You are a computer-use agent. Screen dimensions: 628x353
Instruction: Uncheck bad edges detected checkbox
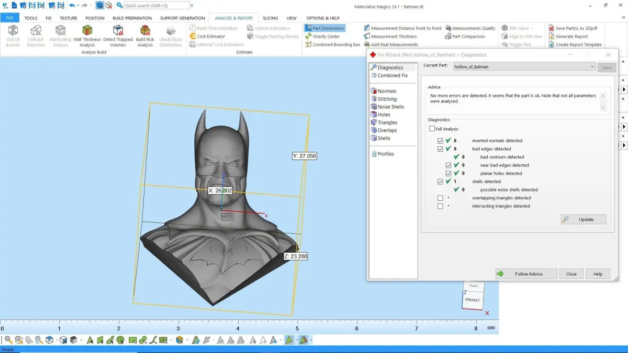(x=440, y=149)
